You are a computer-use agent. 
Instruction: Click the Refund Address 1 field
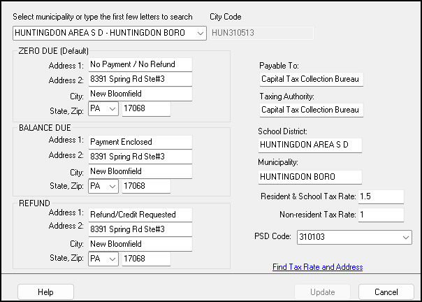point(139,215)
